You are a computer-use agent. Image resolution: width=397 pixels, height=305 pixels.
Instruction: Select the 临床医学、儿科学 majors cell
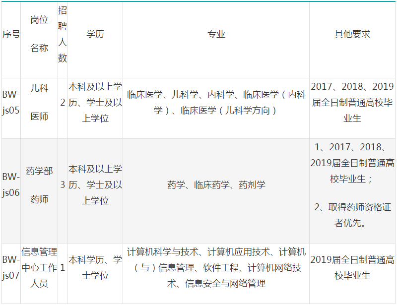[x=216, y=103]
